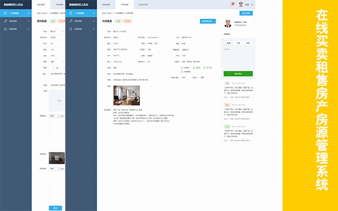The image size is (338, 211).
Task: Click home icon in 共享房源 window sidebar
Action: coord(71,13)
